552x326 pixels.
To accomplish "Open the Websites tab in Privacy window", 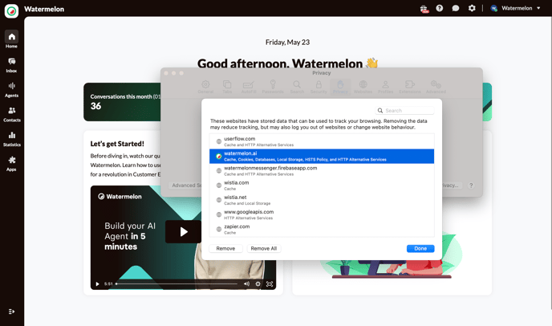I will pyautogui.click(x=363, y=87).
